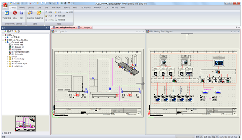Click the Environment Unarchive (环境解压缩) icon
Screen dimensions: 242x140
(x=39, y=13)
